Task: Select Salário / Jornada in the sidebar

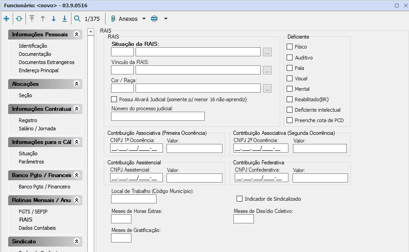Action: click(37, 128)
